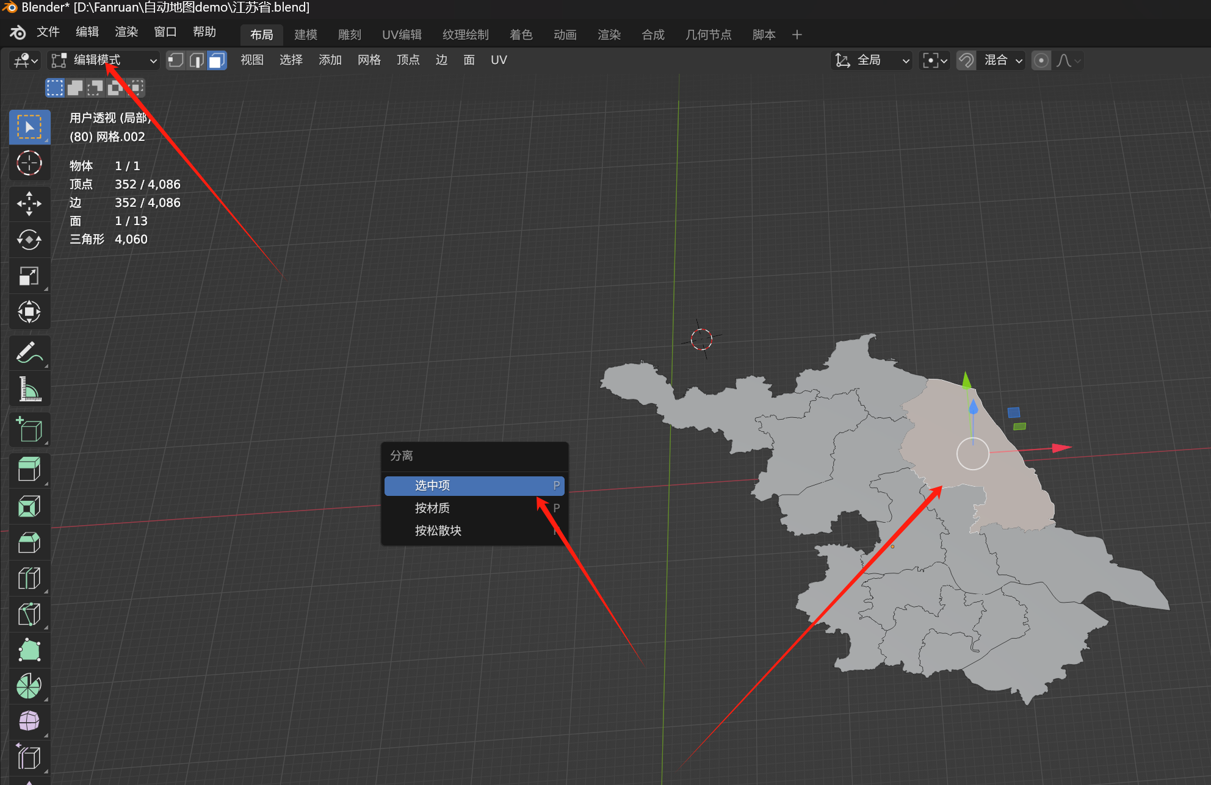
Task: Open the 窗口 menu
Action: point(165,32)
